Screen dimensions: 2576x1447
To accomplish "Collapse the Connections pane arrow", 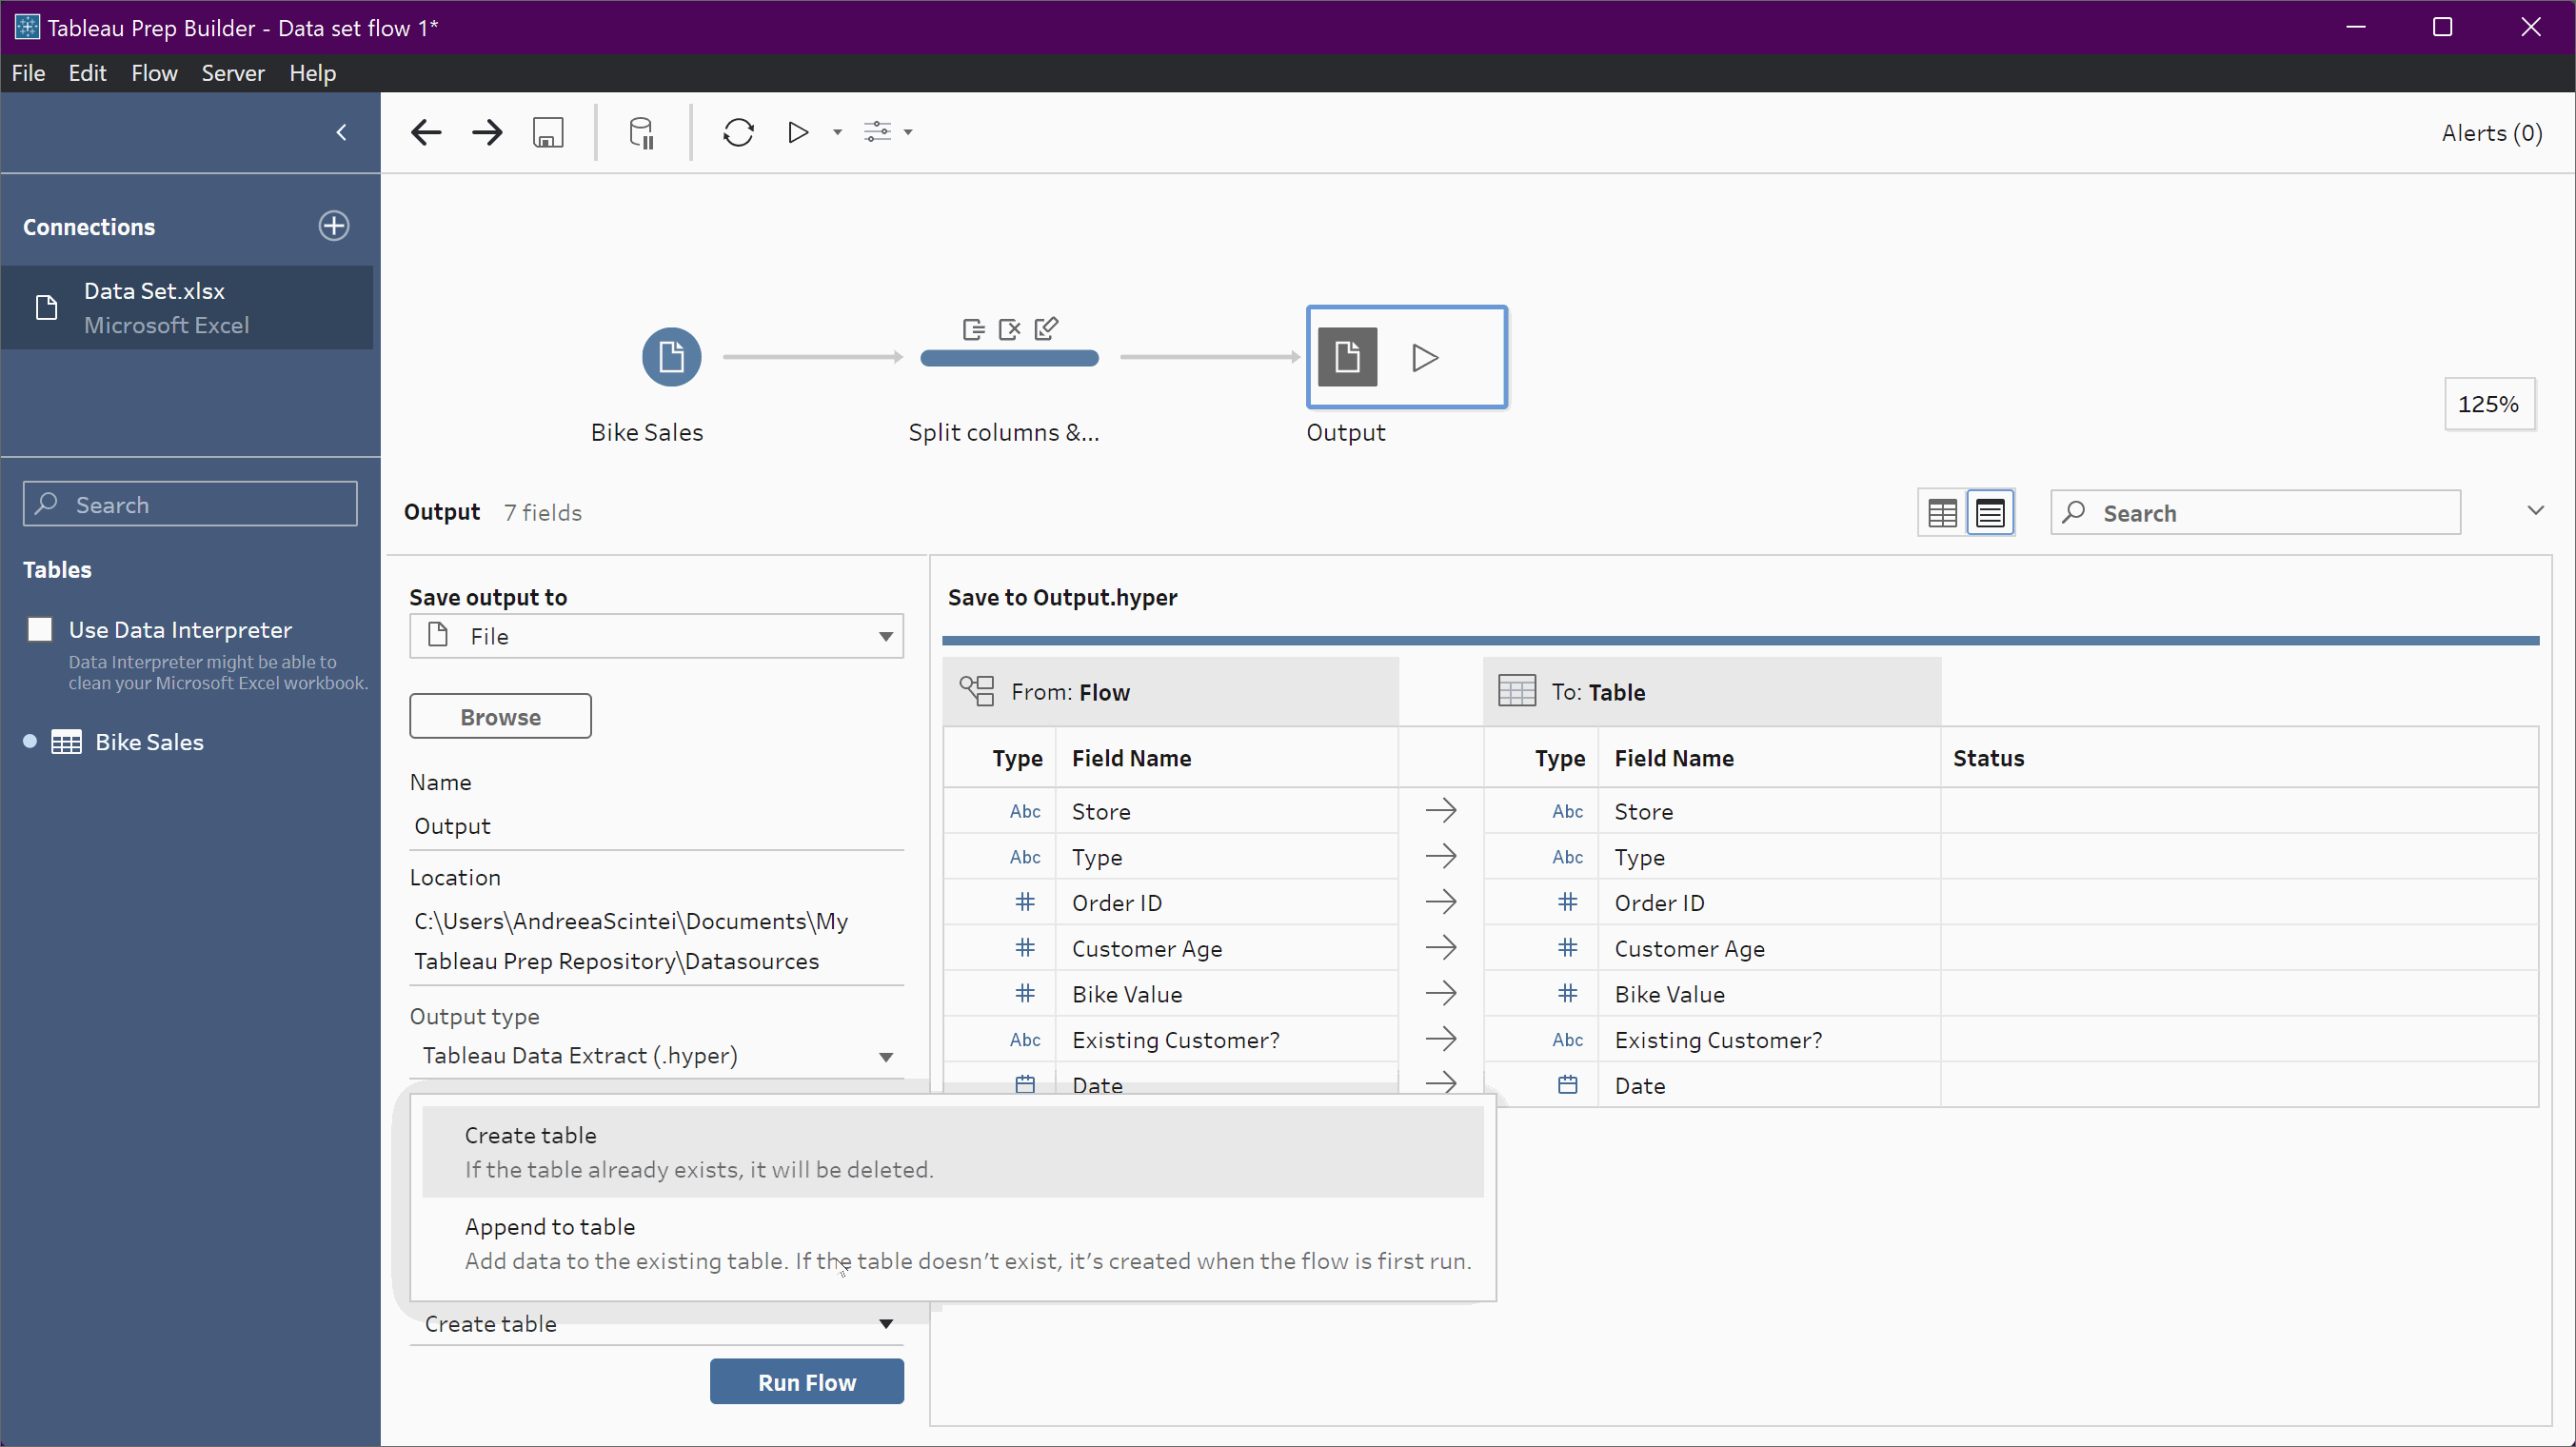I will 341,132.
